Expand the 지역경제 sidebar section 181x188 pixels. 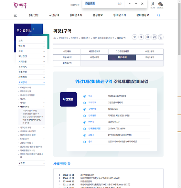32,77
